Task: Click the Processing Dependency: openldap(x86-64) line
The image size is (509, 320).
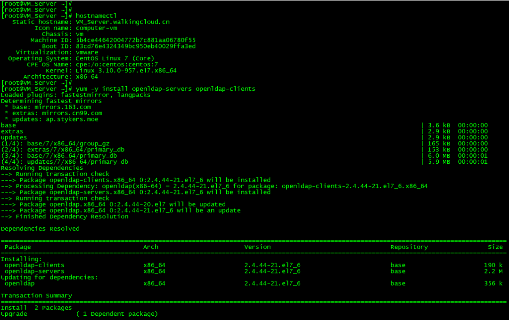Action: (214, 186)
